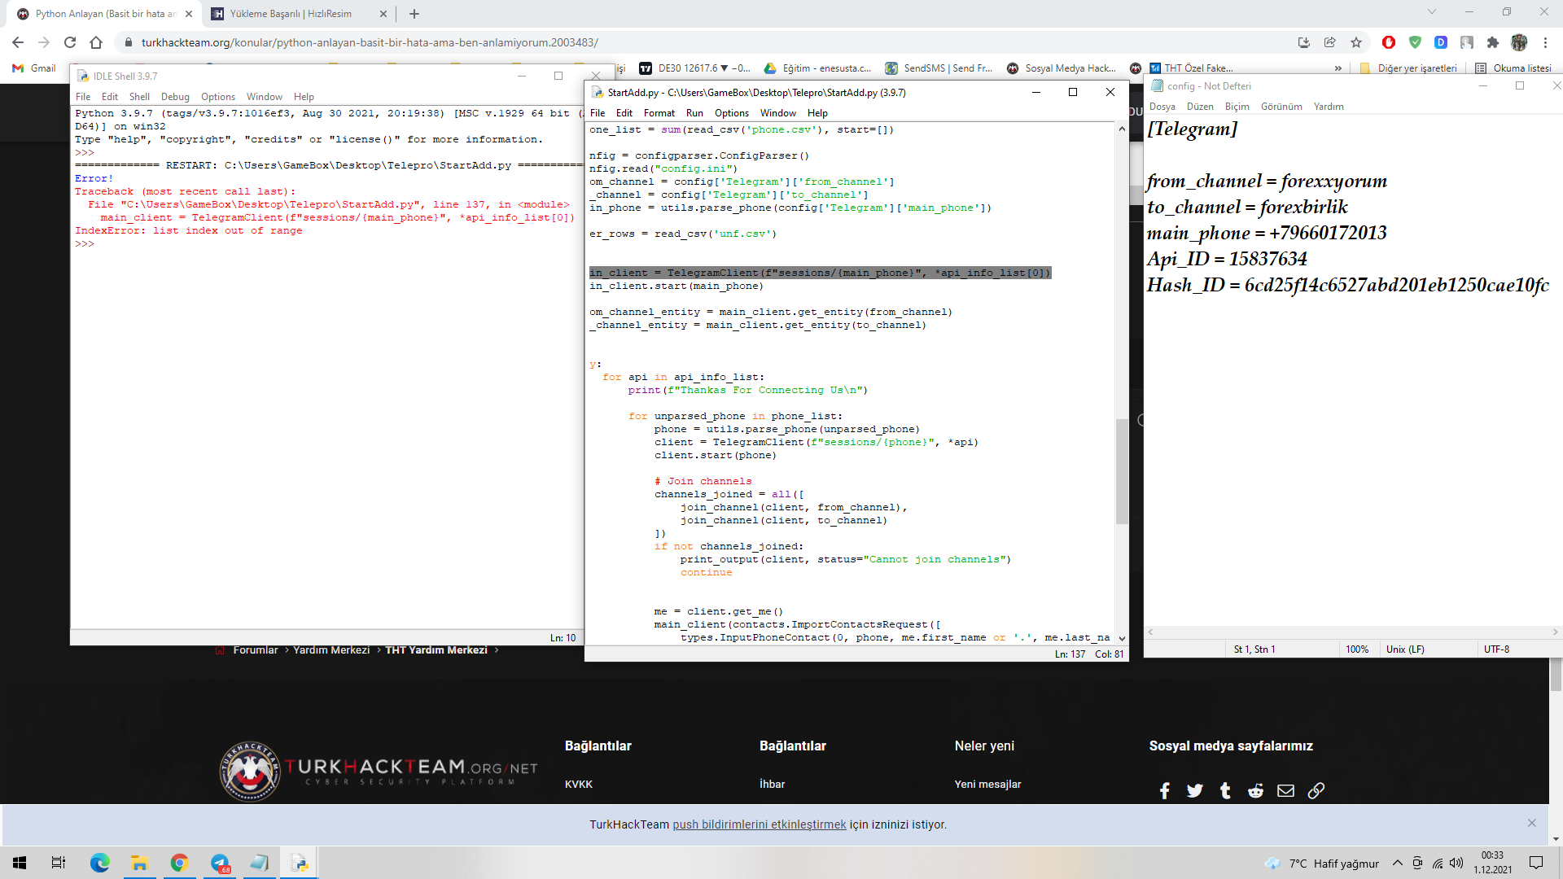This screenshot has height=879, width=1563.
Task: Click the highlighted TelegramClient code line
Action: click(820, 273)
